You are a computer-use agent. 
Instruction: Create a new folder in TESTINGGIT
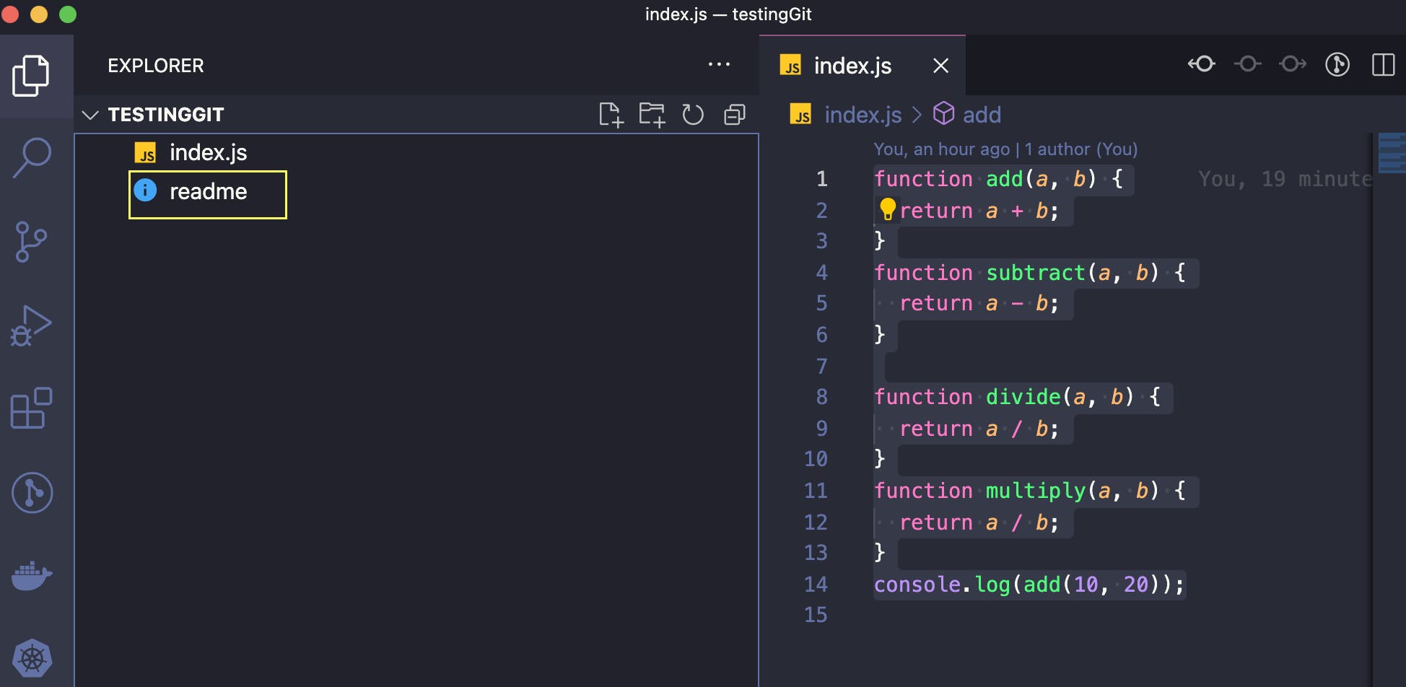pyautogui.click(x=652, y=115)
